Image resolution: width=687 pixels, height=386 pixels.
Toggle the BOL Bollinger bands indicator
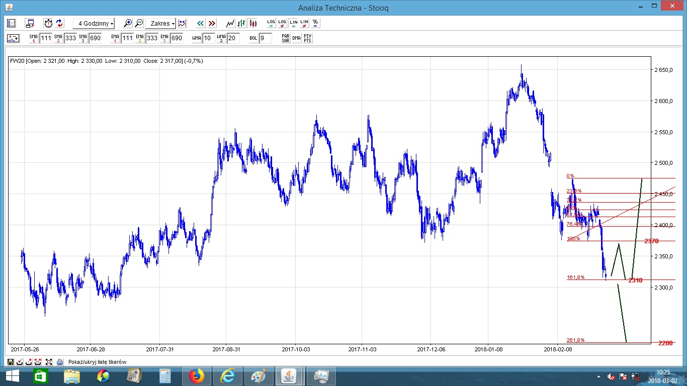(253, 38)
